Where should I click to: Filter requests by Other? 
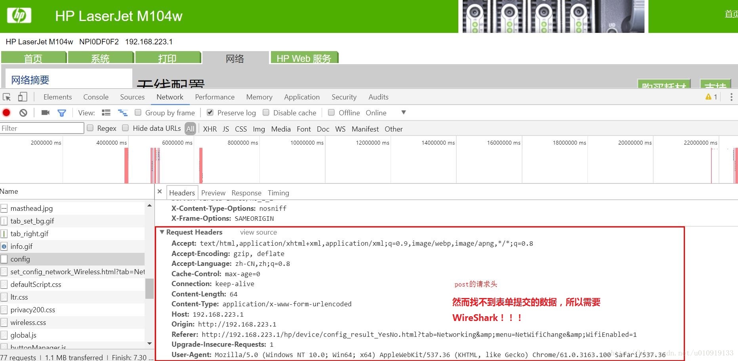coord(393,129)
